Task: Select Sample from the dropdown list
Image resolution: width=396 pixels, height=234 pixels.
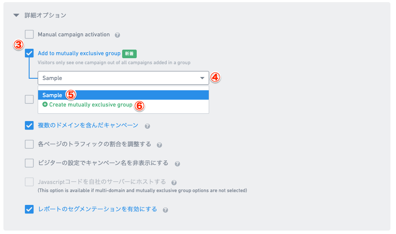Action: pos(123,95)
